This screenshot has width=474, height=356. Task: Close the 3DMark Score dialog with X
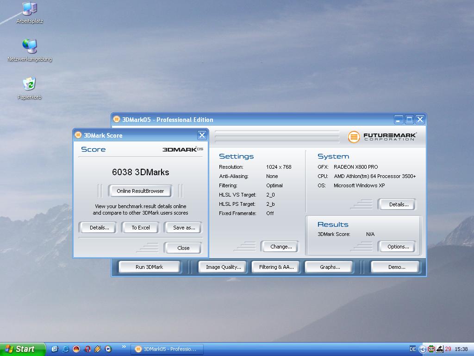(x=202, y=135)
